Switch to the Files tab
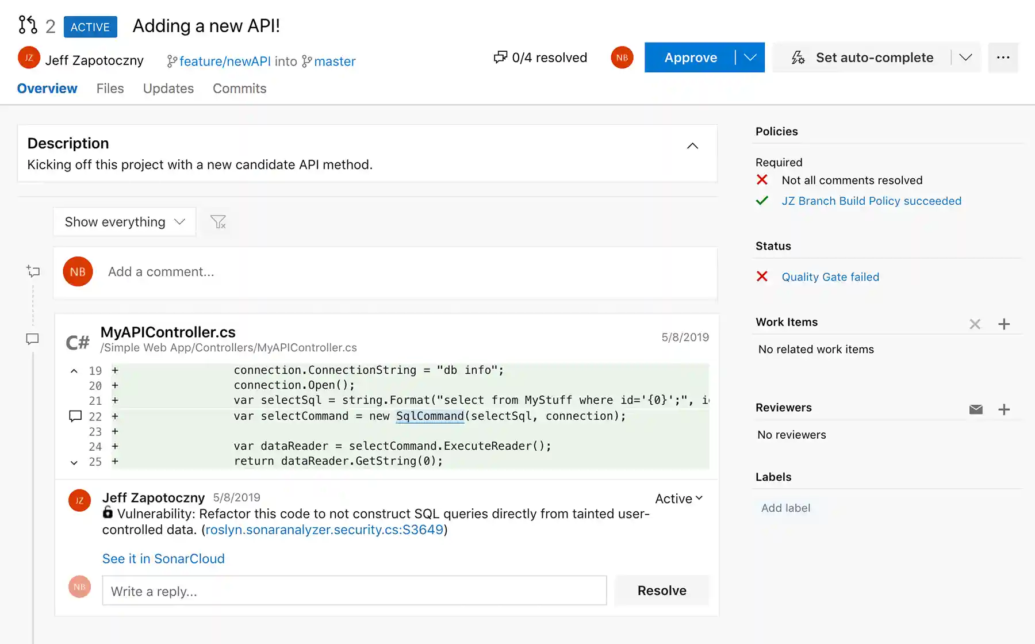1035x644 pixels. click(110, 88)
